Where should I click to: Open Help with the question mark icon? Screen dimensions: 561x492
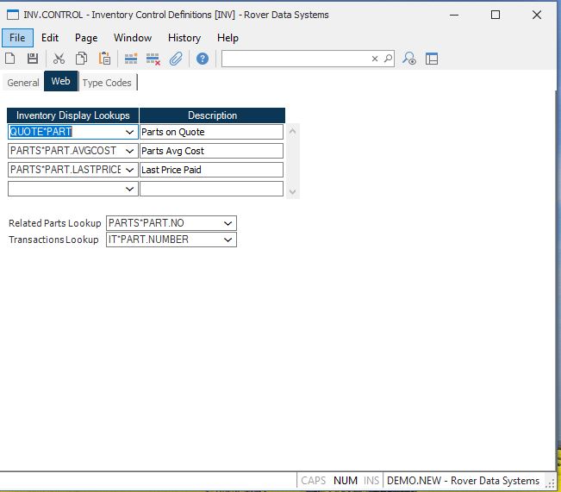[203, 59]
